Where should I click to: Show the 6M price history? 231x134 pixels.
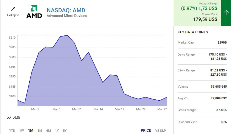click(x=49, y=131)
